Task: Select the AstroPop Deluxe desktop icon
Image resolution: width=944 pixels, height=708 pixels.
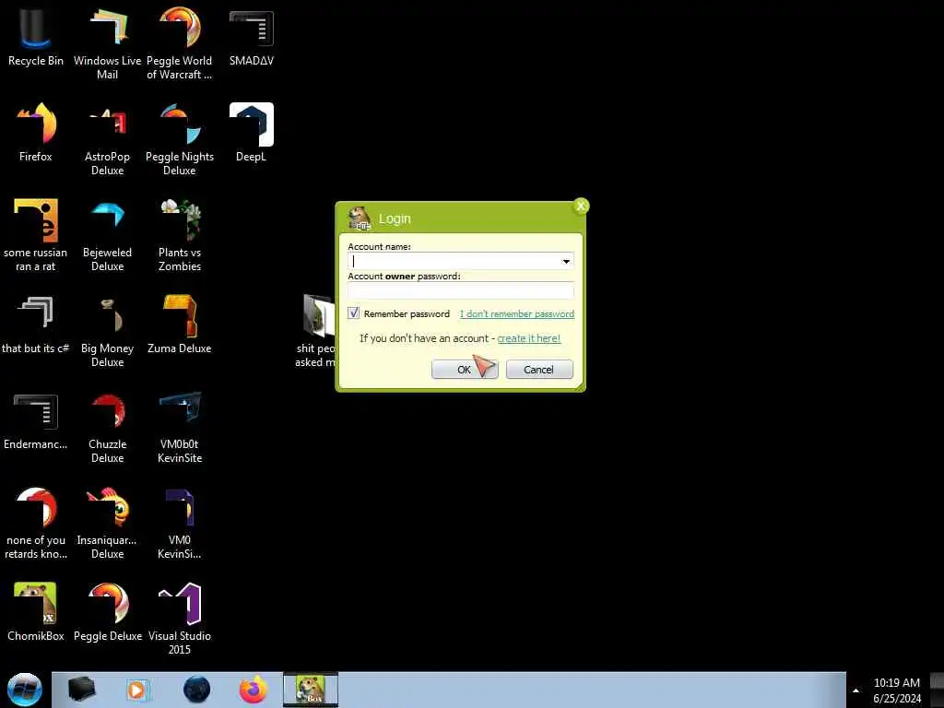Action: tap(107, 138)
